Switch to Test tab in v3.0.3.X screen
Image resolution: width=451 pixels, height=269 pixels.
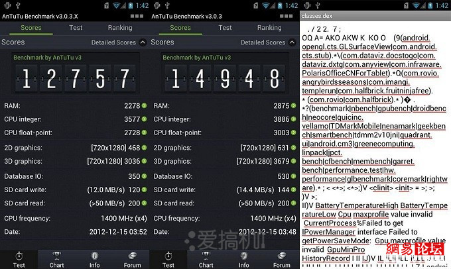[76, 28]
